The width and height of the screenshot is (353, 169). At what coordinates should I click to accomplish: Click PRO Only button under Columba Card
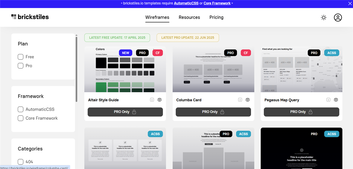click(x=213, y=112)
